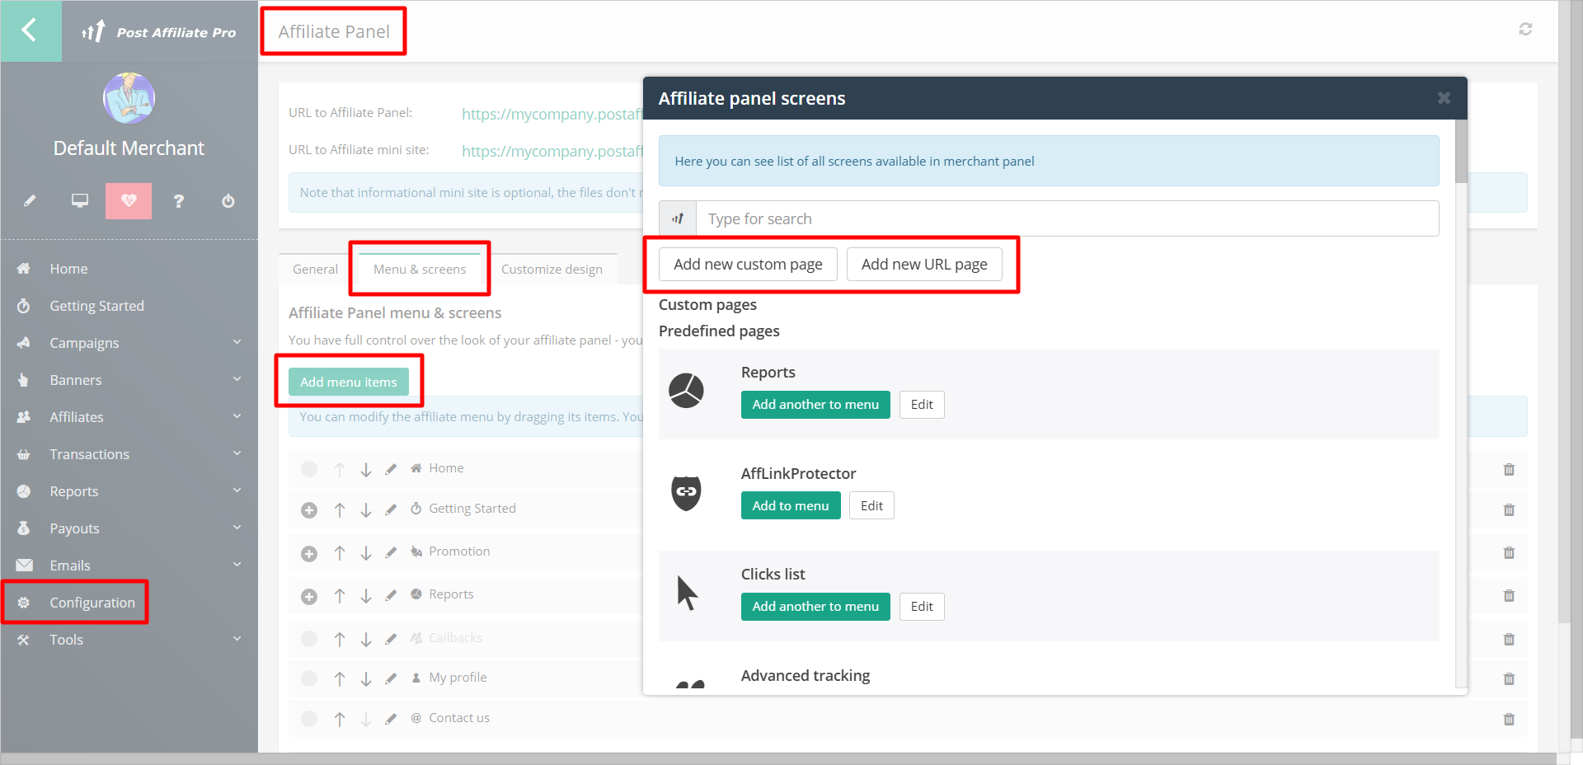Switch to the Customize design tab
This screenshot has height=765, width=1583.
point(552,269)
